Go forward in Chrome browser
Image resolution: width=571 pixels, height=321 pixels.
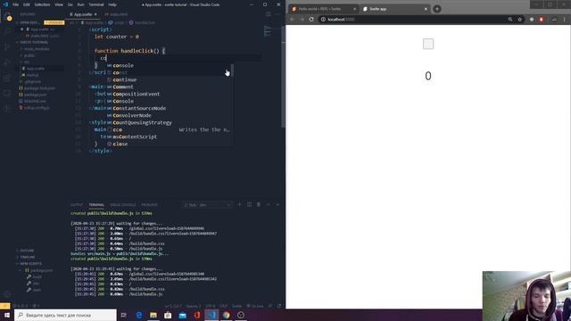click(302, 20)
